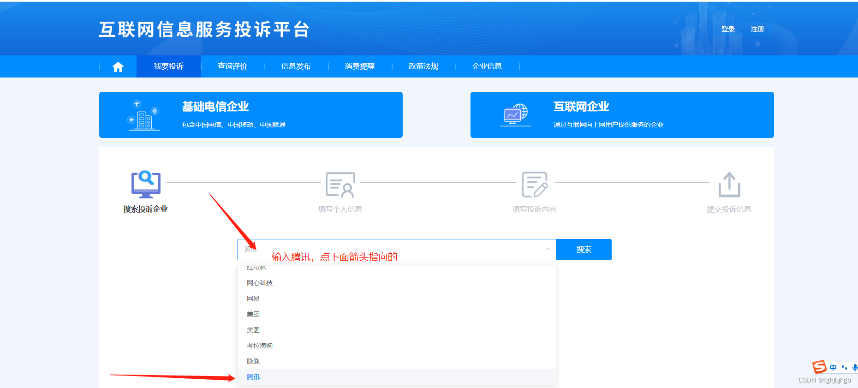The height and width of the screenshot is (388, 858).
Task: Open the 信息发布 menu item
Action: tap(296, 66)
